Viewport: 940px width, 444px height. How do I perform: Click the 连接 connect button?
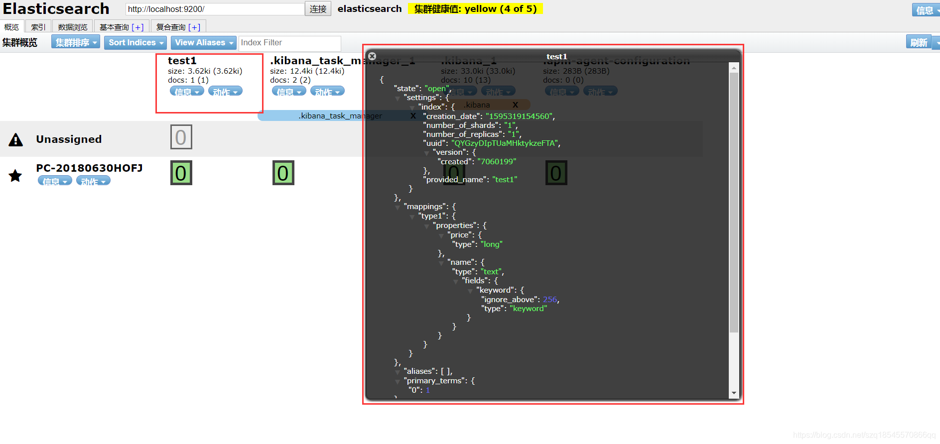coord(318,9)
